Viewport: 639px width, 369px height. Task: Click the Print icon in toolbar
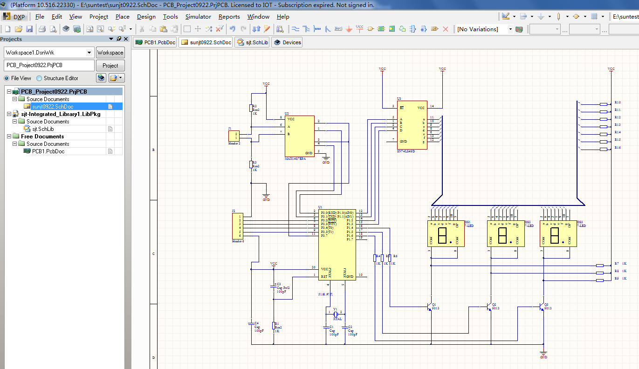coord(42,29)
